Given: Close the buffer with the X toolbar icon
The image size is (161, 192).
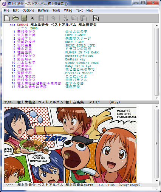Looking at the screenshot, I should click(33, 18).
